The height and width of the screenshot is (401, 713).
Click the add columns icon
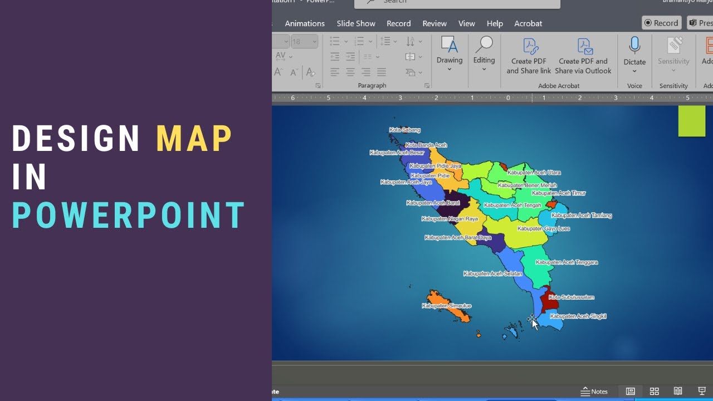point(368,57)
